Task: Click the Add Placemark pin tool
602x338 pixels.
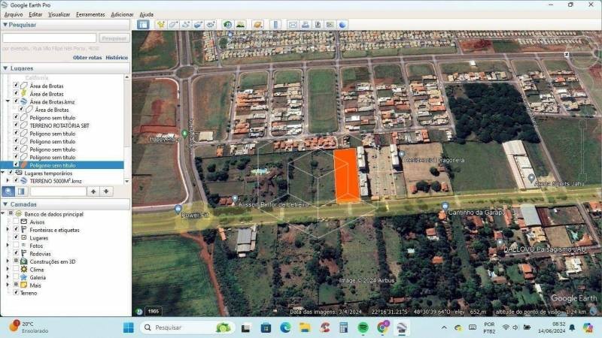Action: tap(161, 25)
